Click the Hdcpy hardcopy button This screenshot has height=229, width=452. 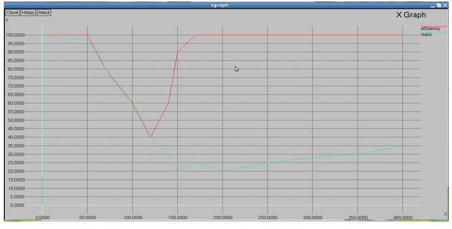coord(28,12)
